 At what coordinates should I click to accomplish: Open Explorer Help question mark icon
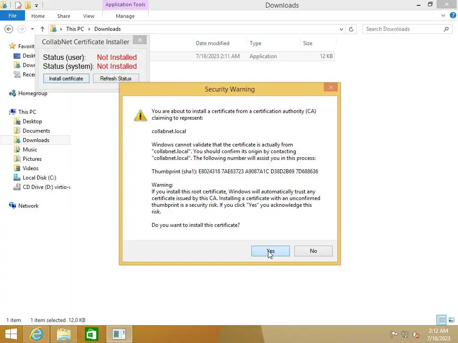tap(453, 16)
